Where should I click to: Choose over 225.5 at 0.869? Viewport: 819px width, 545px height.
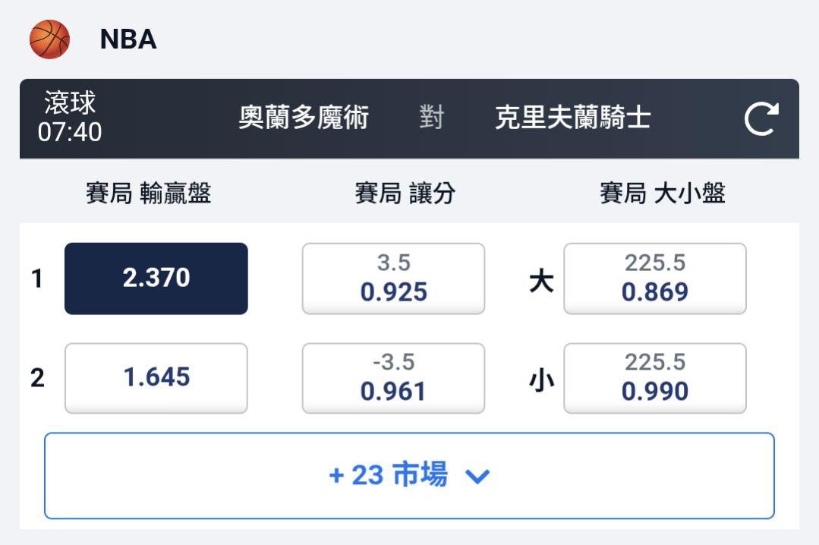(x=654, y=279)
